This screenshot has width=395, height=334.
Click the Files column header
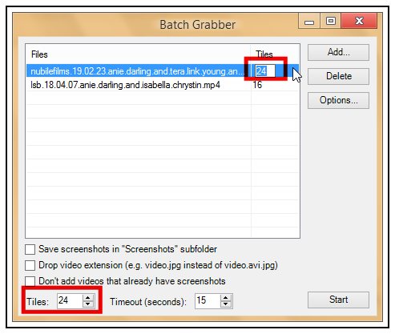(139, 54)
